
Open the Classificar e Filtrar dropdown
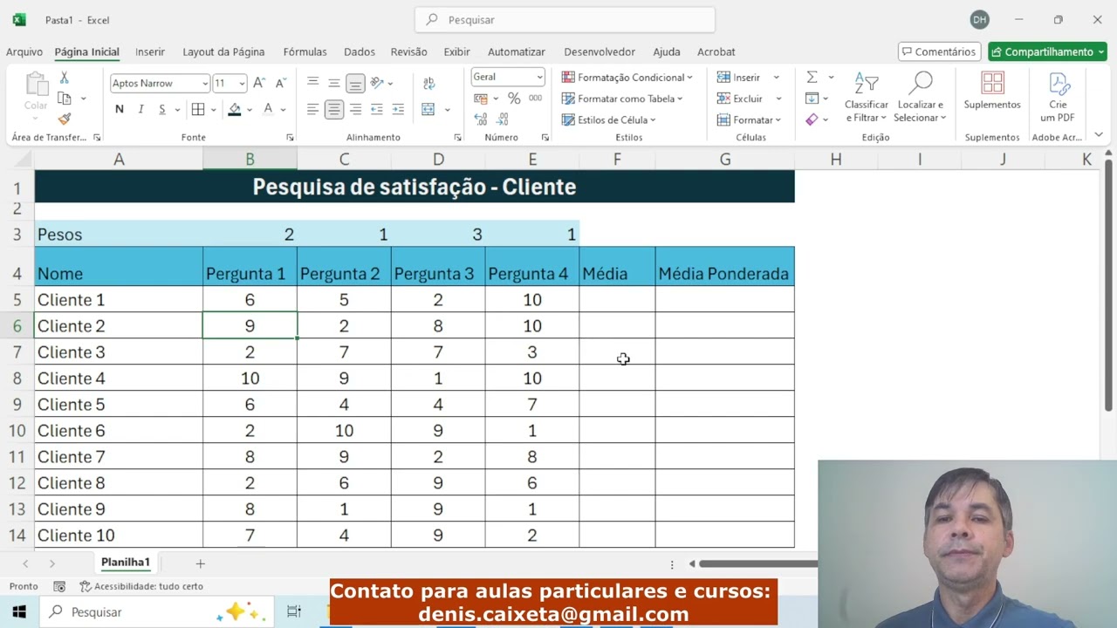866,97
